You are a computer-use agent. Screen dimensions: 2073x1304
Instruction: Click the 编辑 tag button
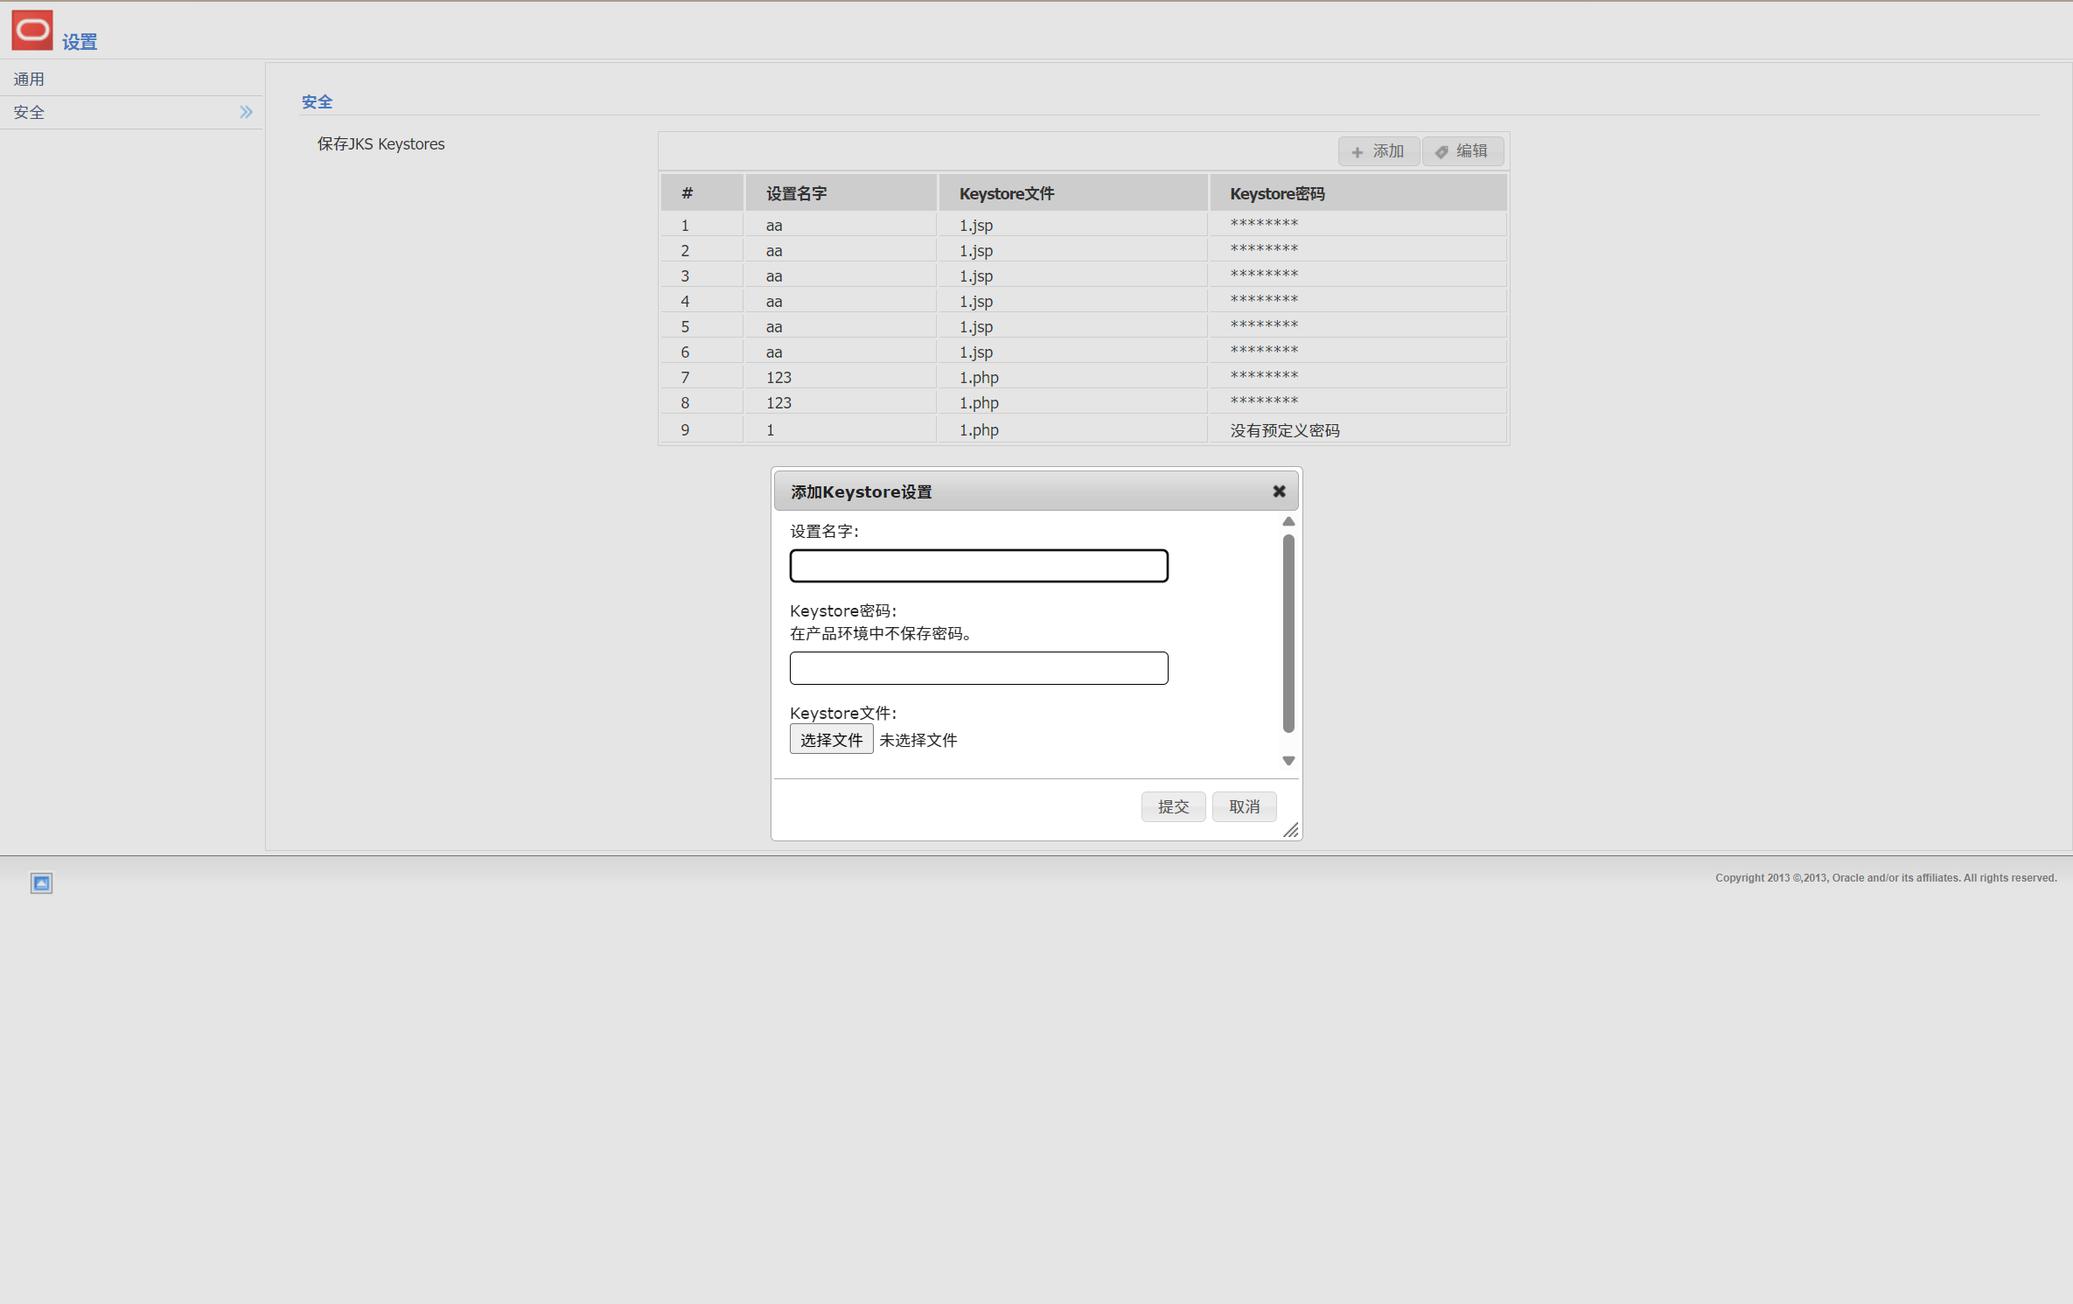(1462, 151)
